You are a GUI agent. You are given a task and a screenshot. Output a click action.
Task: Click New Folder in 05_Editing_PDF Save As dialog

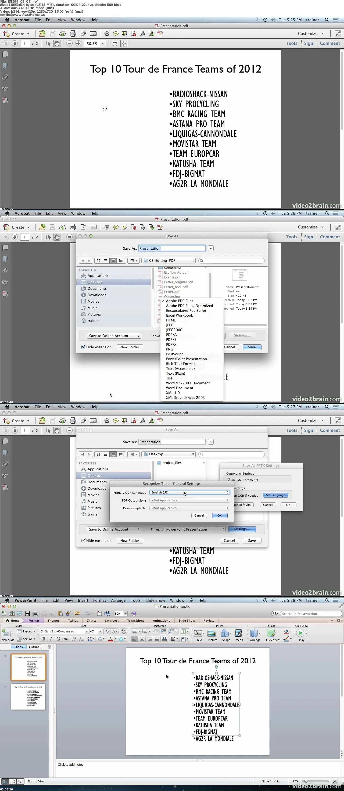click(130, 347)
